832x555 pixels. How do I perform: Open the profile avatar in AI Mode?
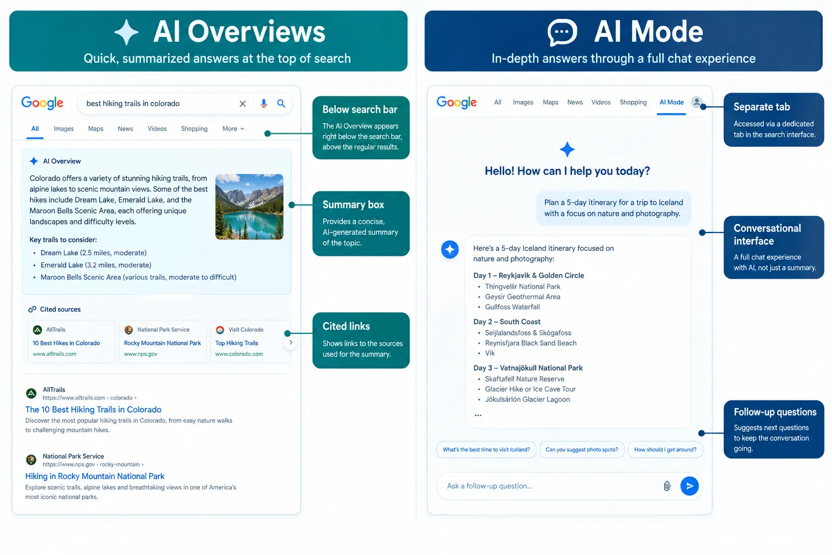pos(697,102)
